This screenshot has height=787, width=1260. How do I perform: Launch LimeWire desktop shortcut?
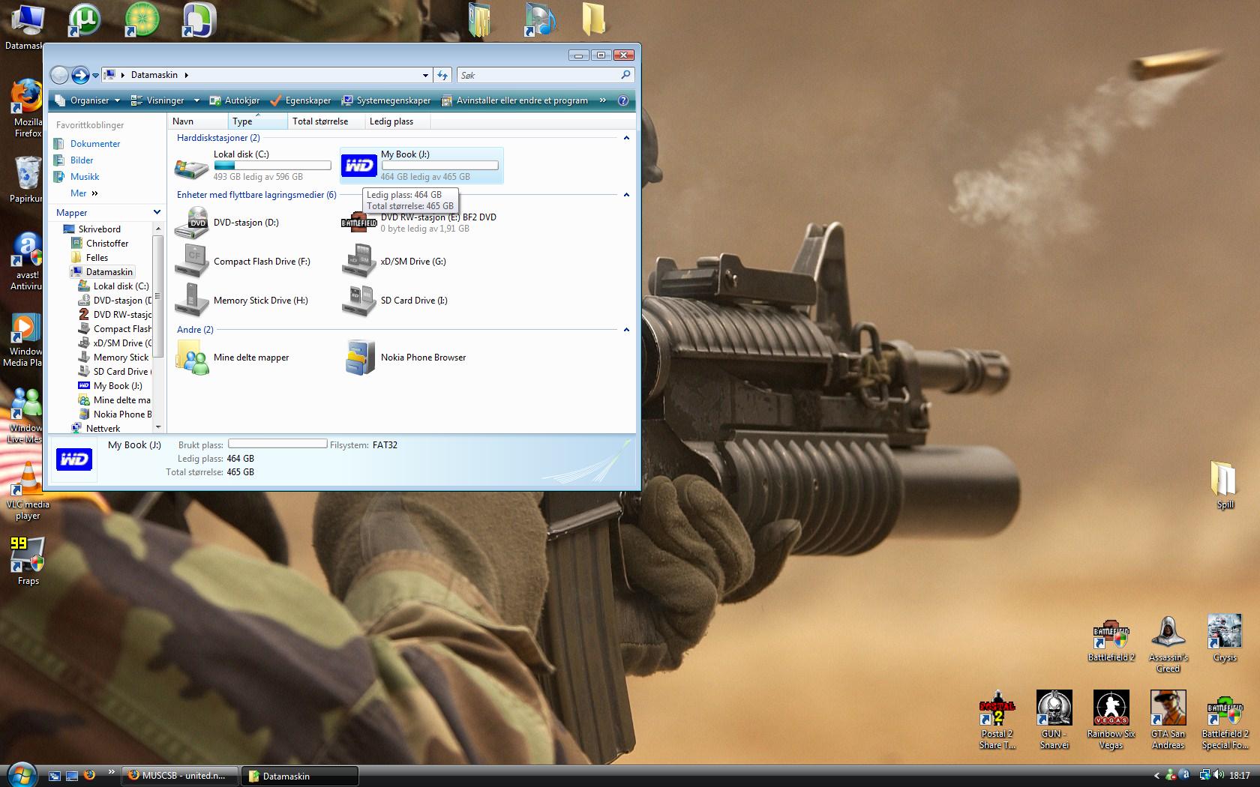click(x=142, y=19)
